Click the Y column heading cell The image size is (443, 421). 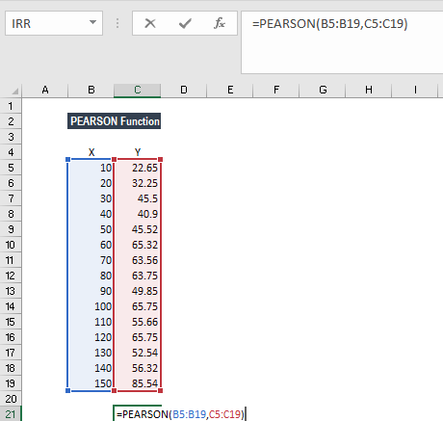pos(138,152)
